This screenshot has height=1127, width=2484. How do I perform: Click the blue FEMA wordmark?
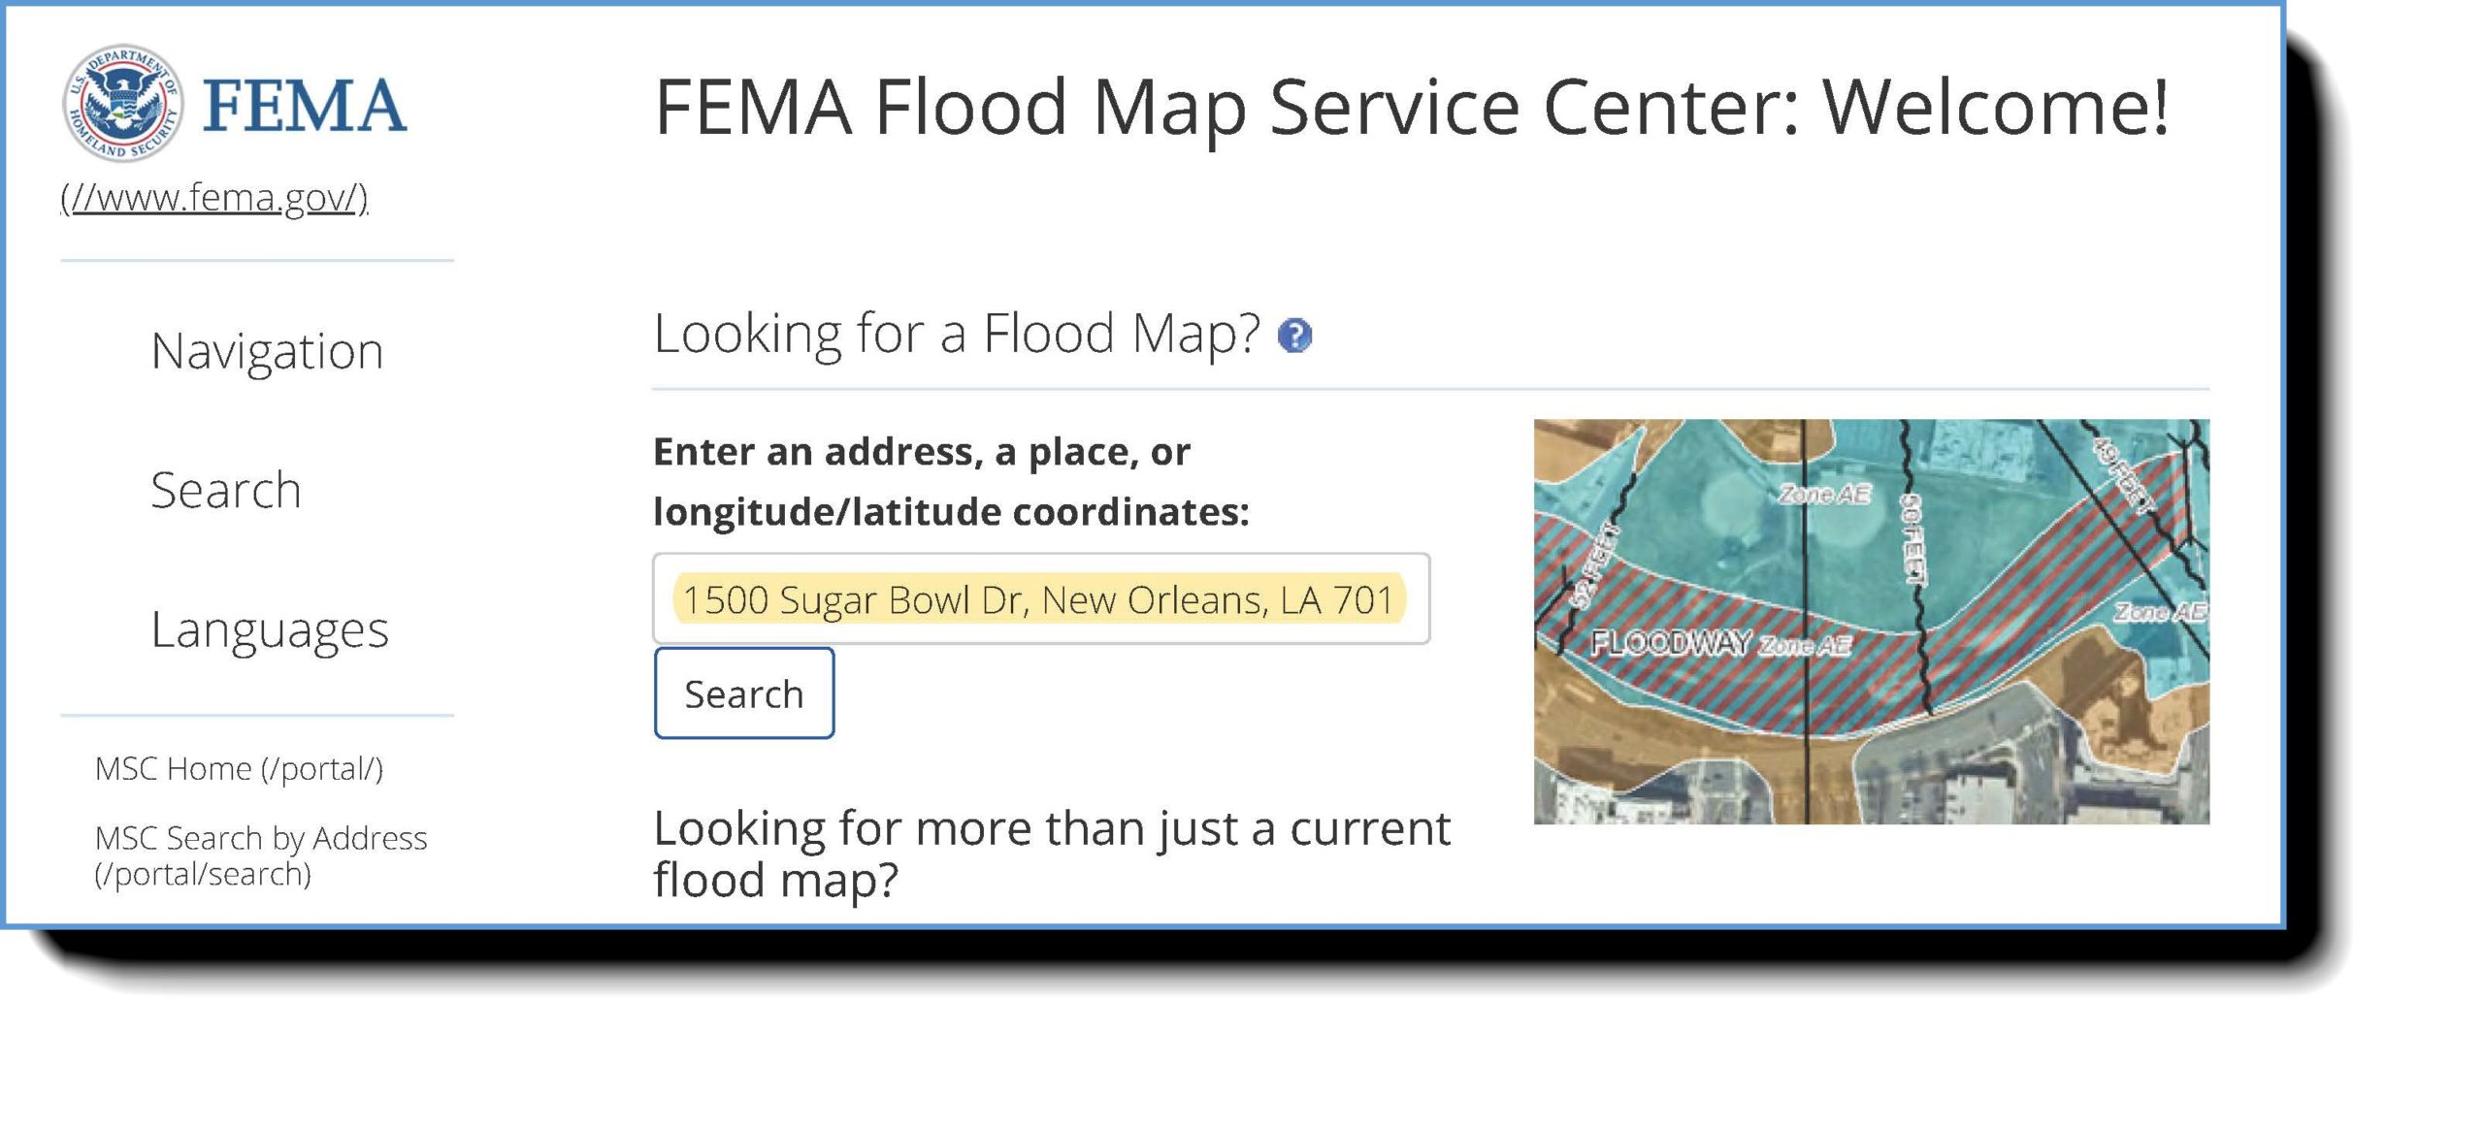305,106
